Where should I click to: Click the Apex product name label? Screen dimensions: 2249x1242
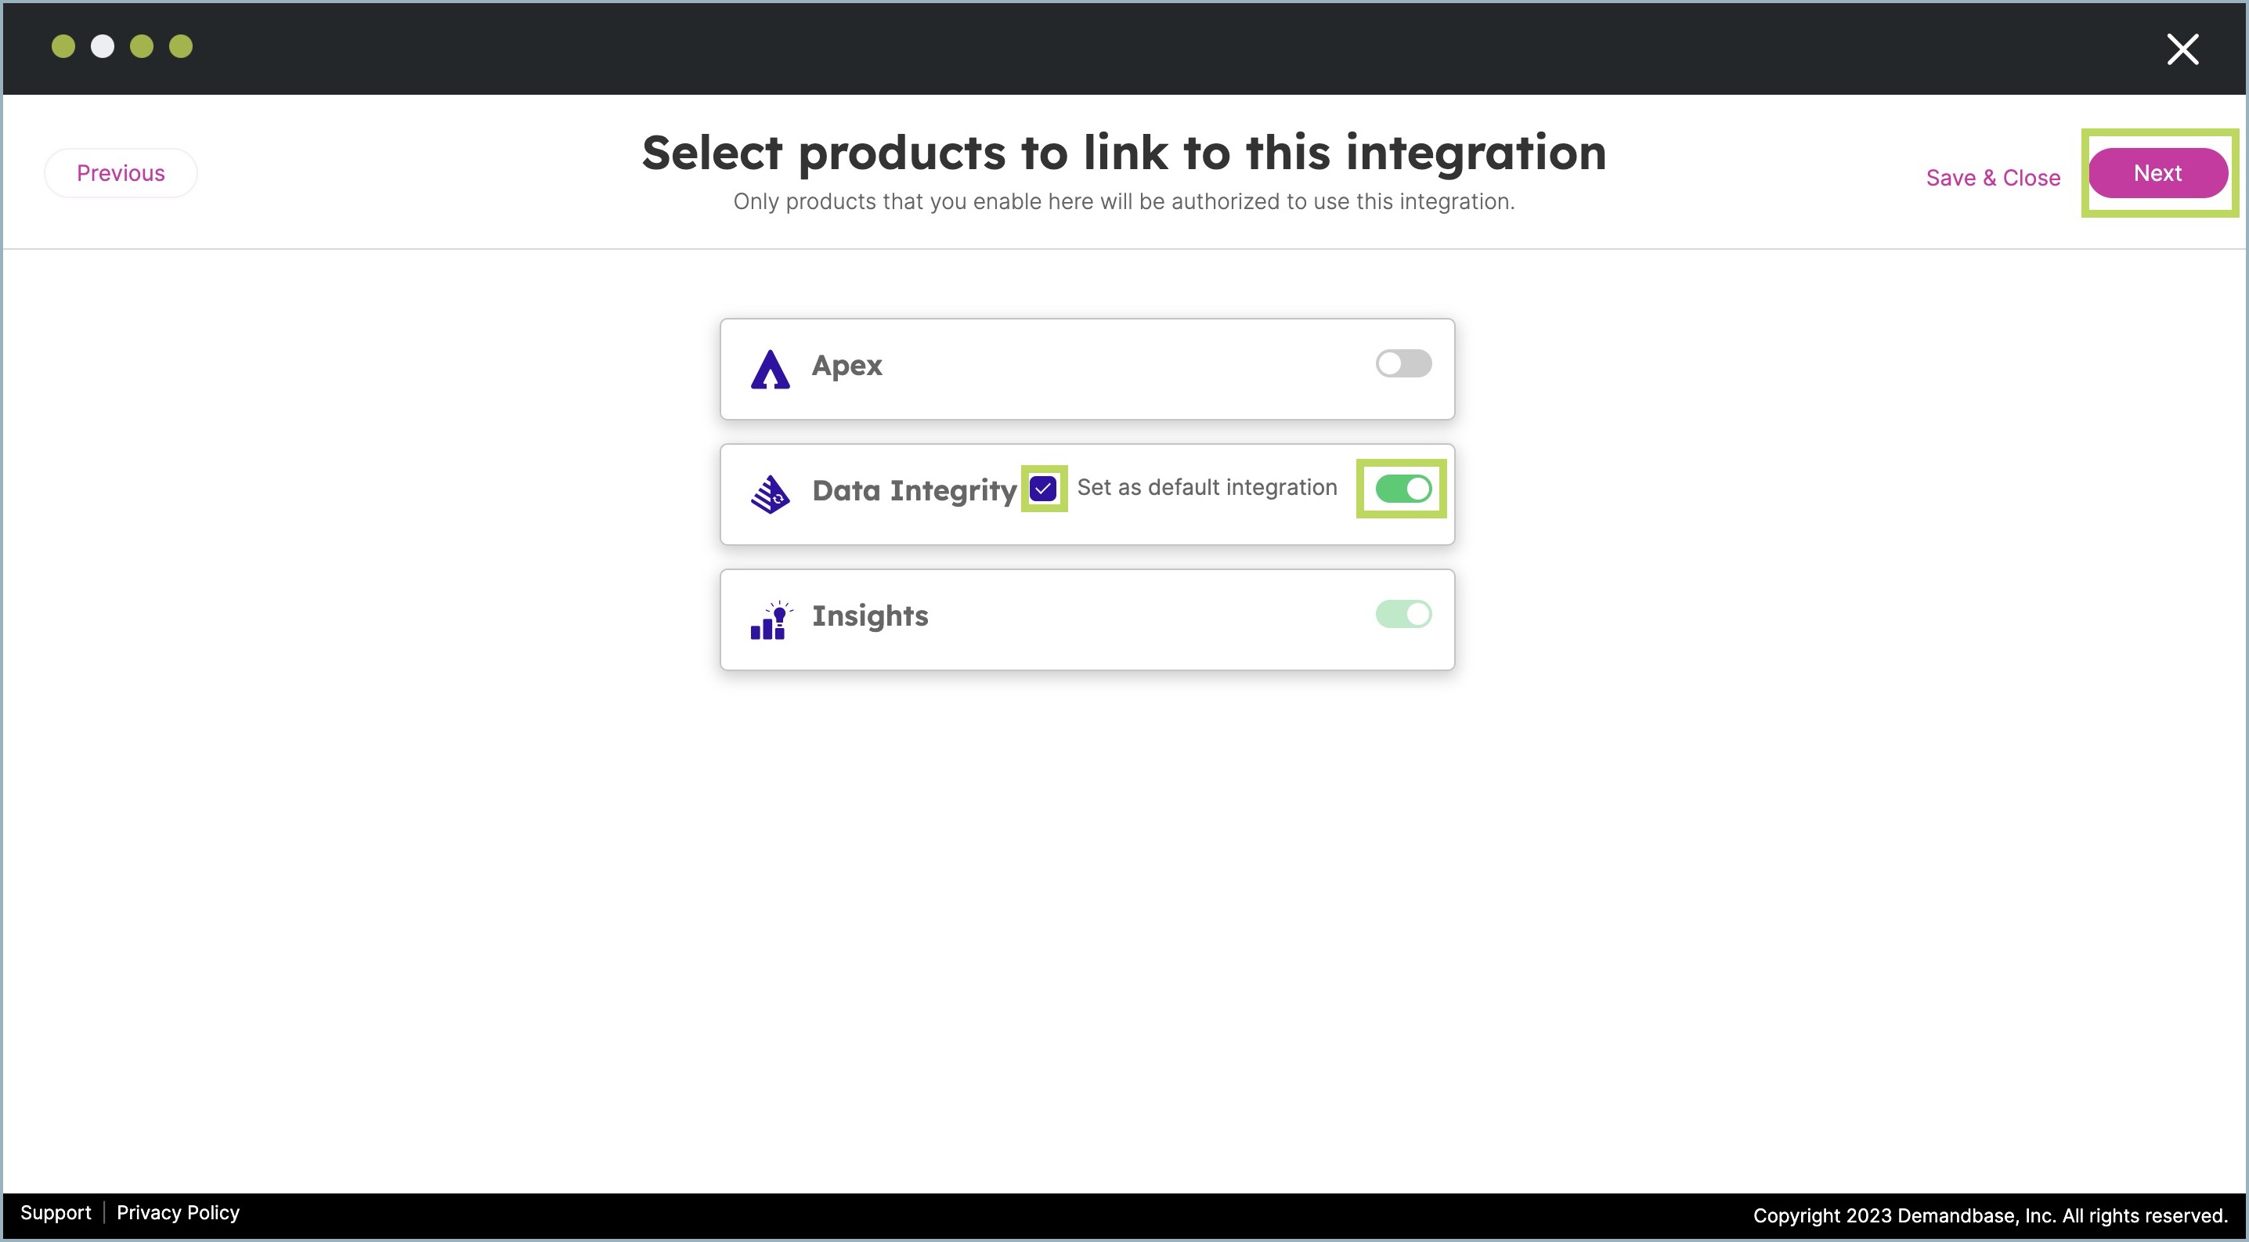click(x=847, y=365)
